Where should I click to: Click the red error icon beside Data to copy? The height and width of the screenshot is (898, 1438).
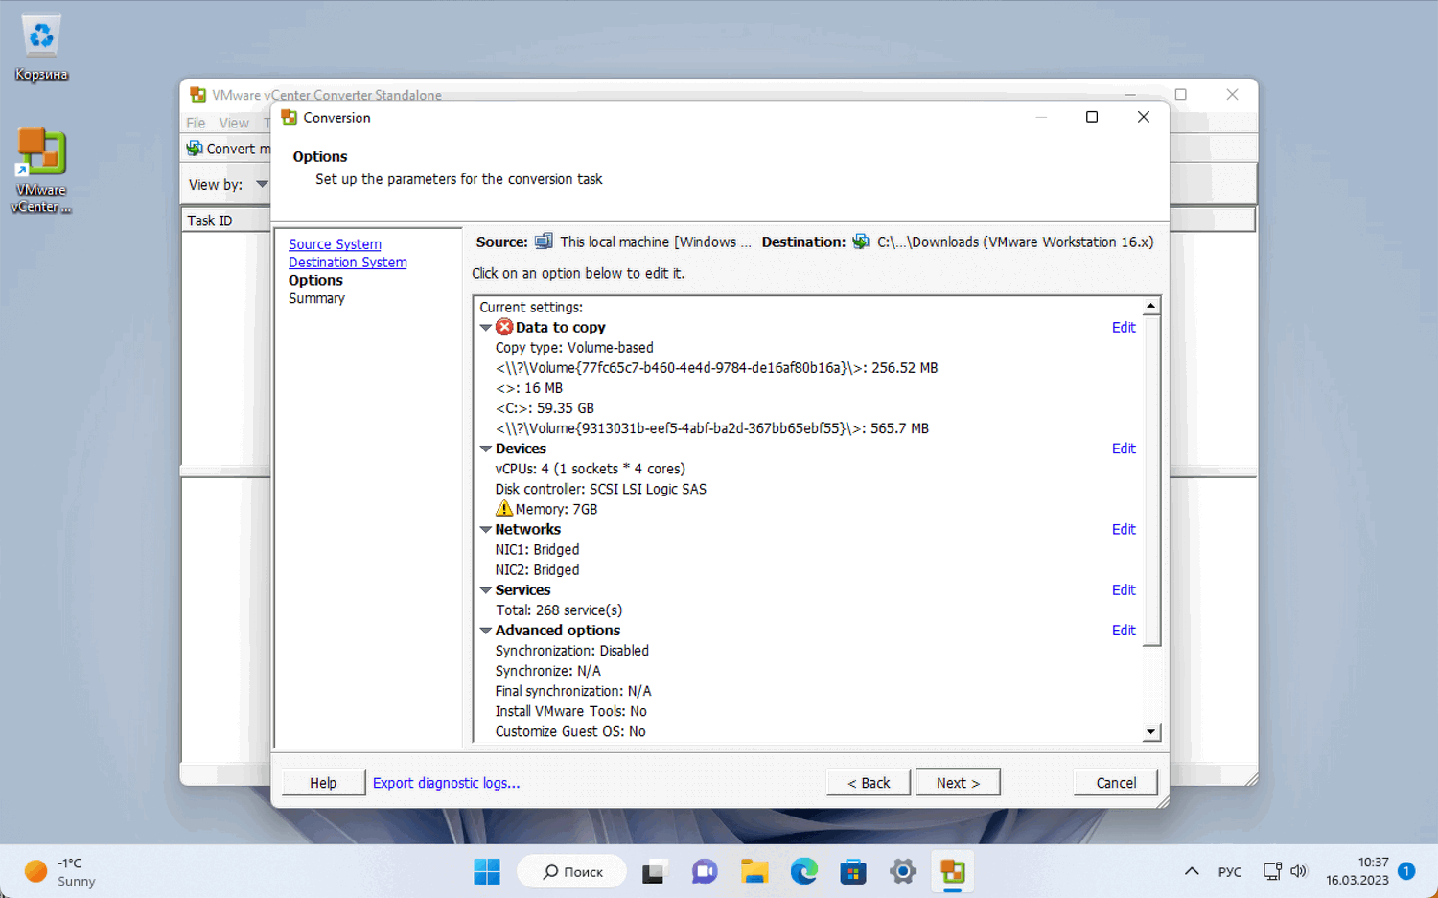[x=504, y=327]
